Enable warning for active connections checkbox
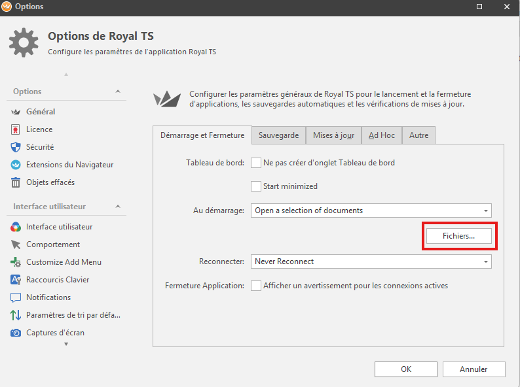This screenshot has width=520, height=387. [256, 286]
